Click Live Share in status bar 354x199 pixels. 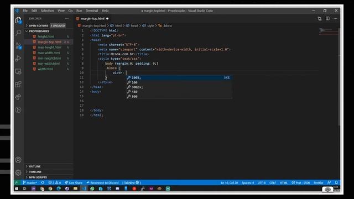(x=74, y=182)
